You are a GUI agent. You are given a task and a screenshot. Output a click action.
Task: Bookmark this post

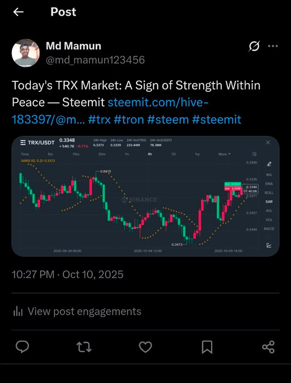tap(207, 348)
